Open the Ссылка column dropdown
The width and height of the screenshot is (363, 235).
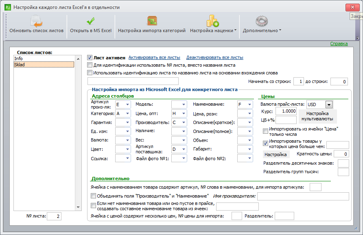tap(127, 158)
